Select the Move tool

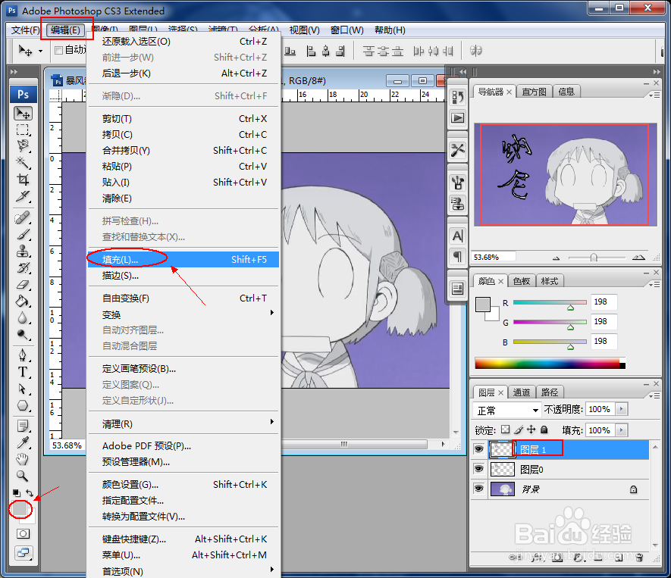pyautogui.click(x=23, y=112)
